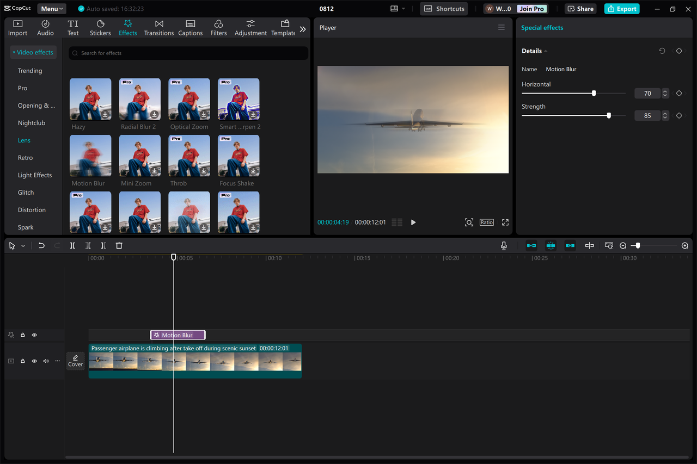
Task: Open the Filters panel
Action: click(218, 27)
